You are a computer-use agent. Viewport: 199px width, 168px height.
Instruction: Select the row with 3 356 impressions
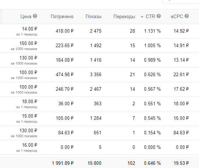pyautogui.click(x=100, y=75)
